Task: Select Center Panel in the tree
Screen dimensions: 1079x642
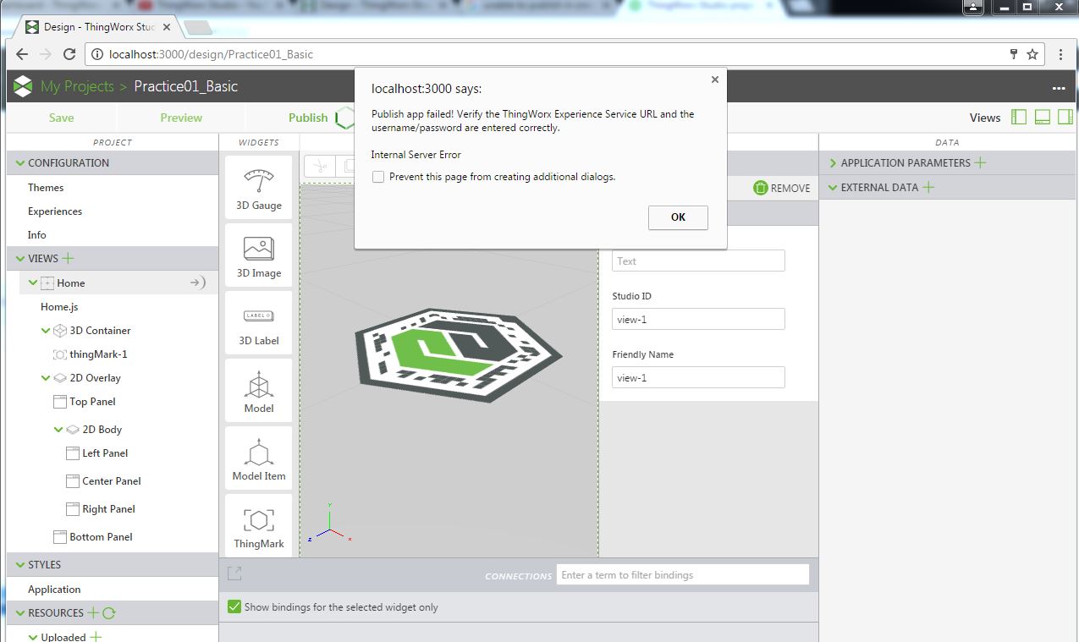Action: pyautogui.click(x=112, y=481)
